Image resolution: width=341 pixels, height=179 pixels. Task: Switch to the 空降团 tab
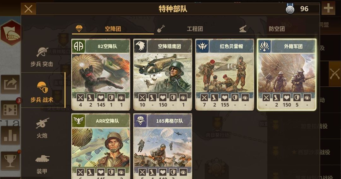tap(113, 29)
